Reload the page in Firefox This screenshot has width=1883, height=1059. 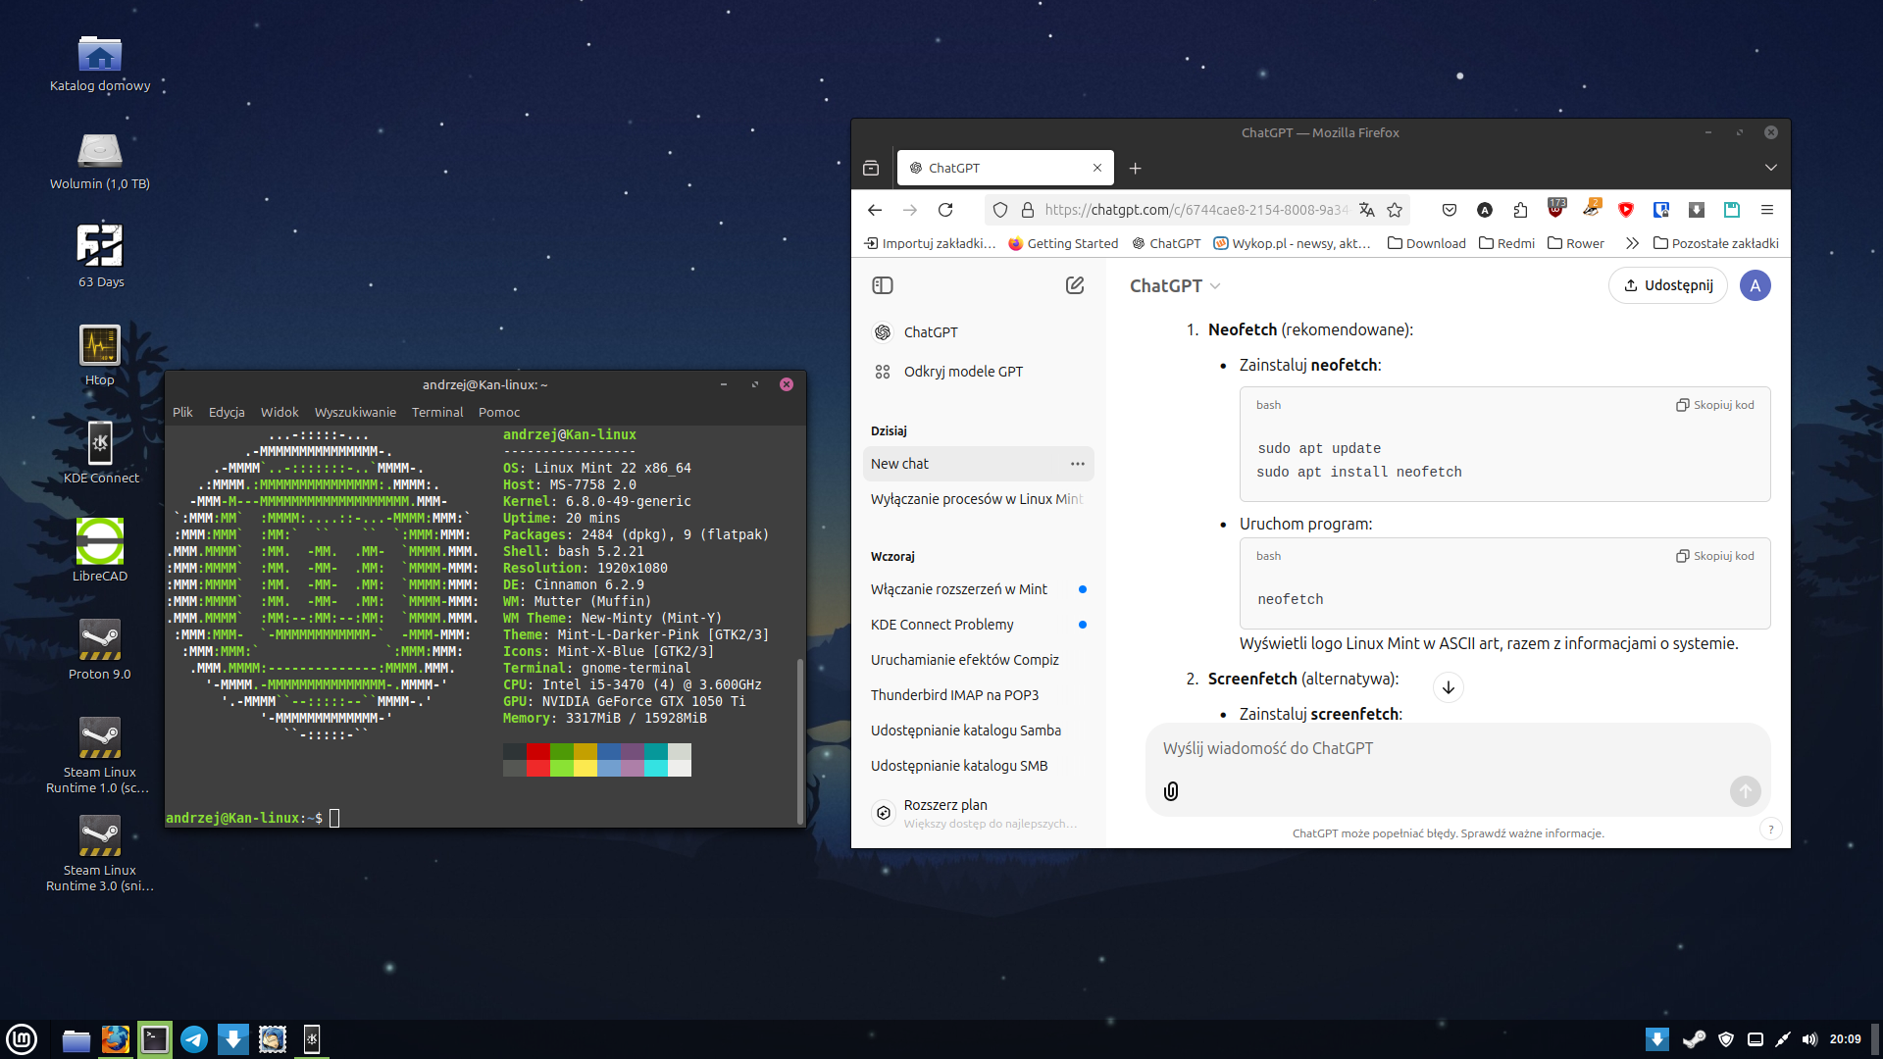(x=945, y=210)
